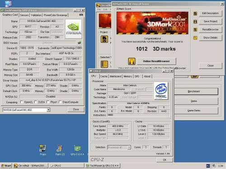Click the Edit Description icon in 3DMark
Image resolution: width=226 pixels, height=169 pixels.
pyautogui.click(x=195, y=14)
